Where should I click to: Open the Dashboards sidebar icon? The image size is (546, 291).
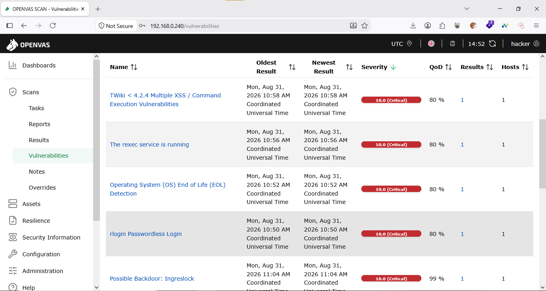[13, 65]
